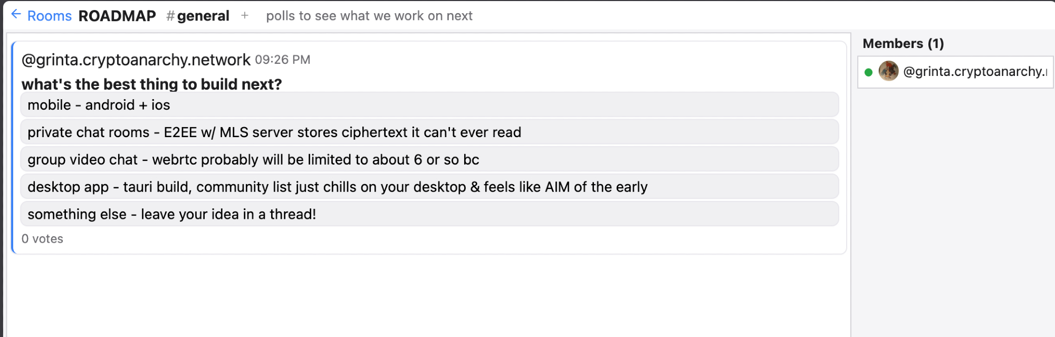This screenshot has height=337, width=1055.
Task: Click the Members (1) header
Action: (903, 44)
